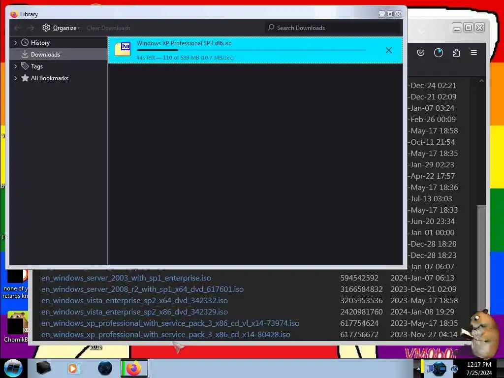Click the taskbar clock 12:17 PM
The width and height of the screenshot is (504, 378).
479,365
